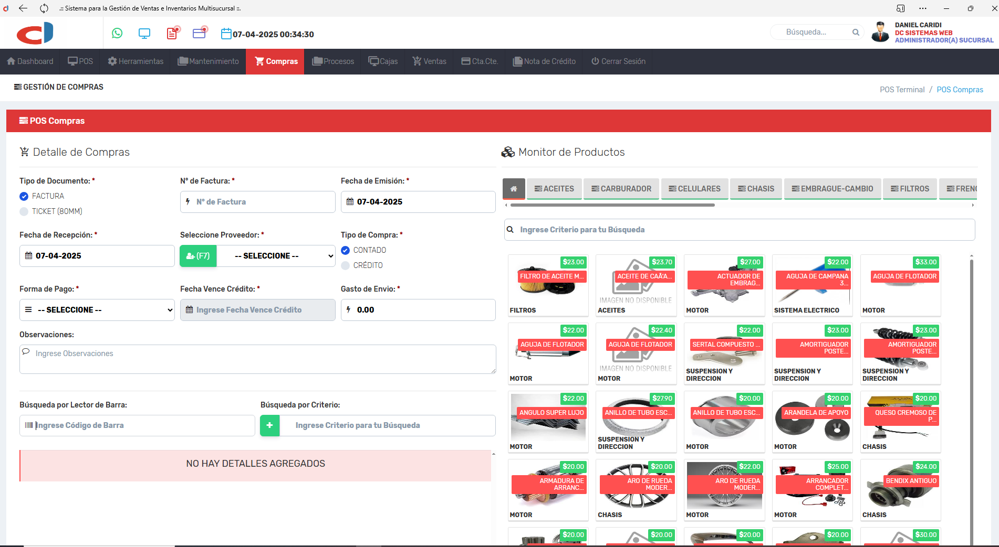Screen dimensions: 999x547
Task: Open the three-dot window menu icon
Action: [x=923, y=8]
